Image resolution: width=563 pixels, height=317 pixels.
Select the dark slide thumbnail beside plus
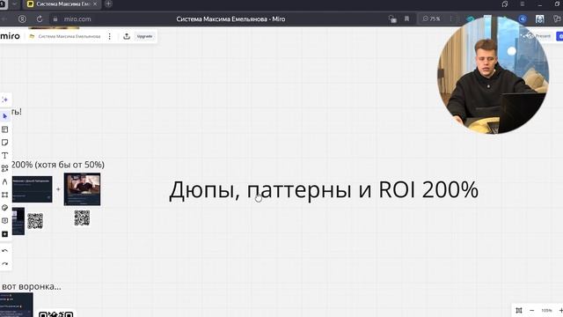pyautogui.click(x=32, y=189)
